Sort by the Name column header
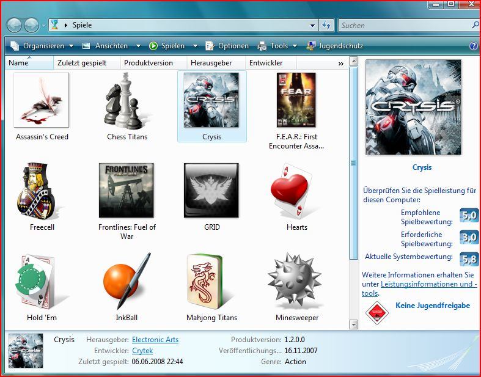 (x=29, y=62)
